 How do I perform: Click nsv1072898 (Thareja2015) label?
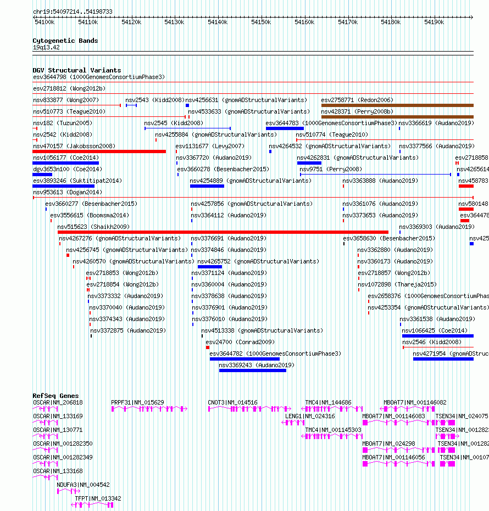point(397,284)
